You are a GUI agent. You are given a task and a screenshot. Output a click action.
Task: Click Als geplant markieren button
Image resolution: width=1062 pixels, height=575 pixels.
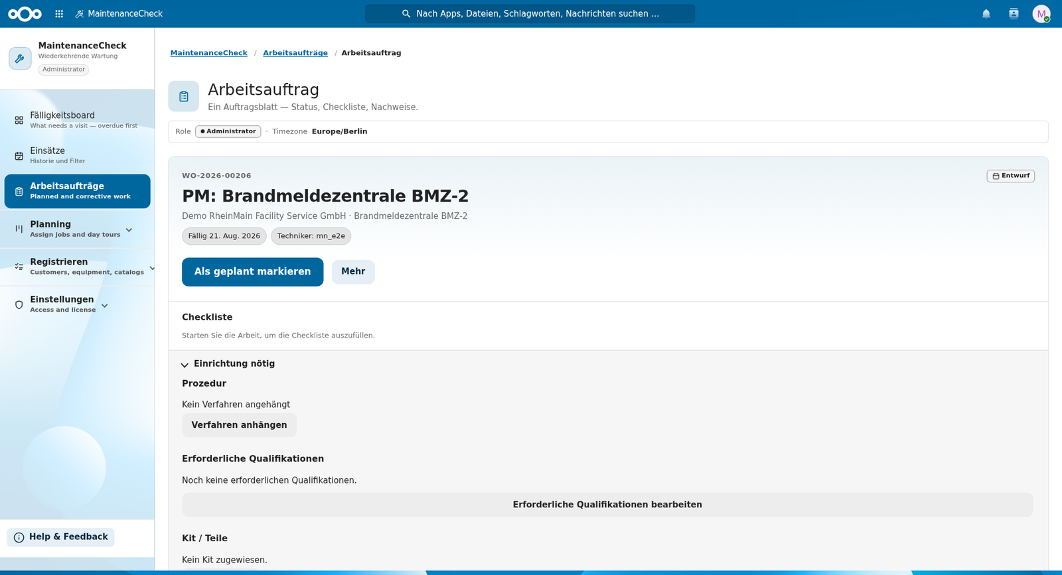tap(252, 272)
